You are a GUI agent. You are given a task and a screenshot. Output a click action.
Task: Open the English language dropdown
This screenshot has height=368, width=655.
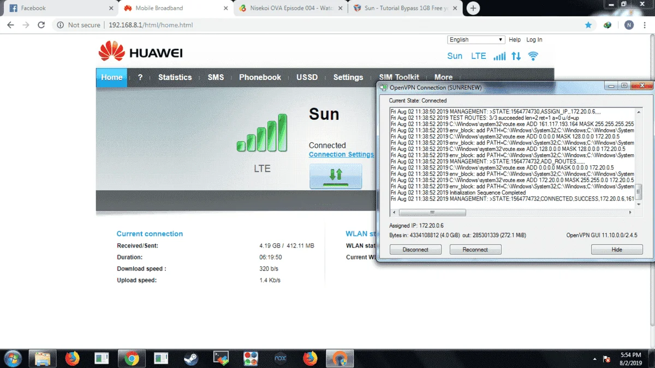pyautogui.click(x=476, y=40)
